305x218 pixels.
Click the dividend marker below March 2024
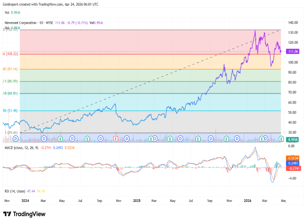[44, 139]
